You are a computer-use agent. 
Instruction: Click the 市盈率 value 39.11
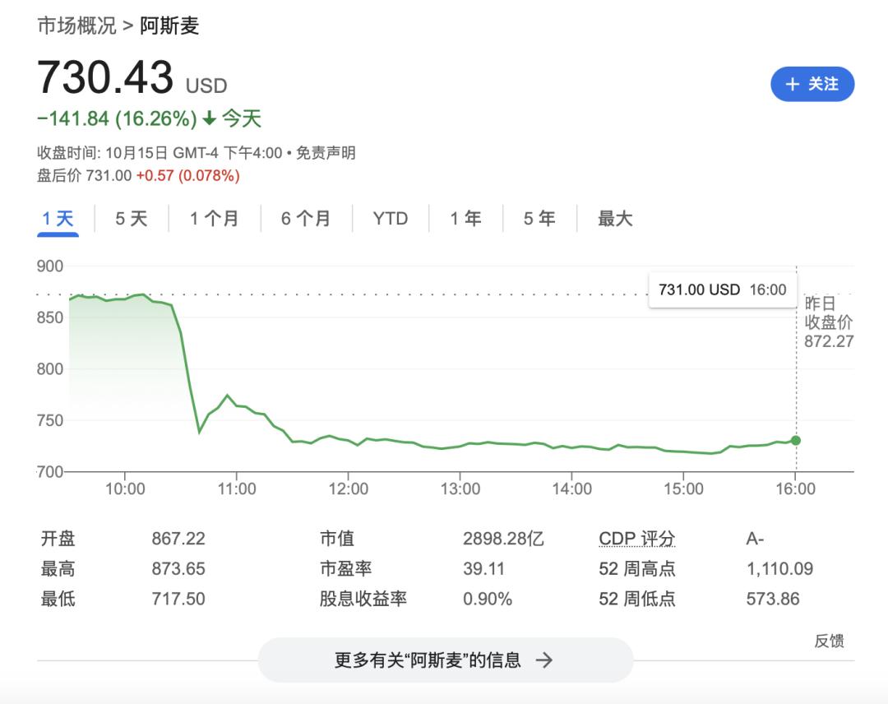[483, 568]
